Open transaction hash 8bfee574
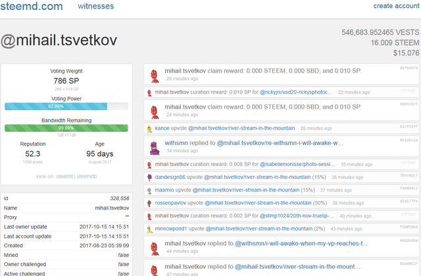The height and width of the screenshot is (276, 421). 409,68
